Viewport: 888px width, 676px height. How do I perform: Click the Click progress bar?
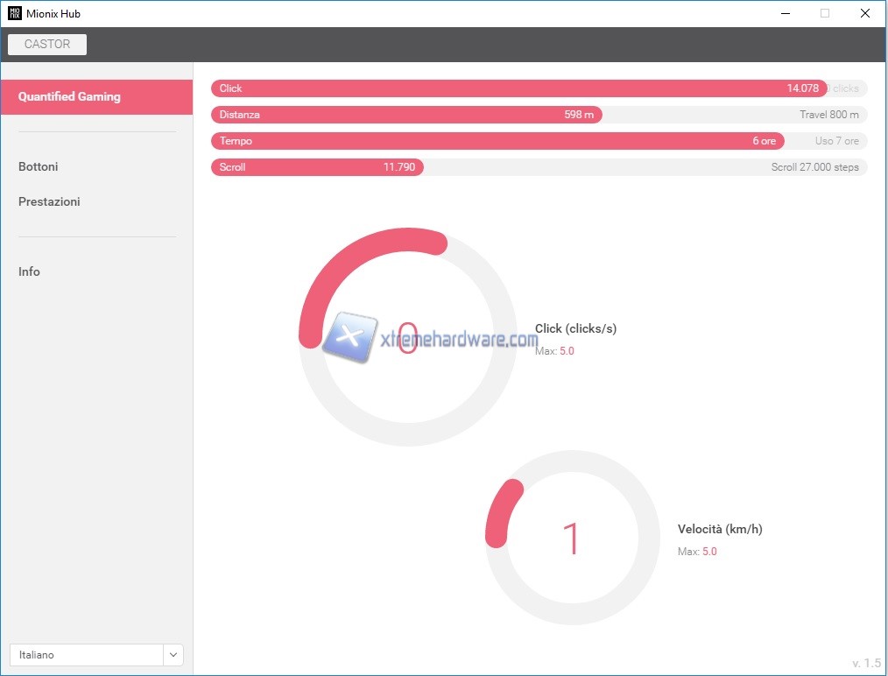(x=518, y=88)
